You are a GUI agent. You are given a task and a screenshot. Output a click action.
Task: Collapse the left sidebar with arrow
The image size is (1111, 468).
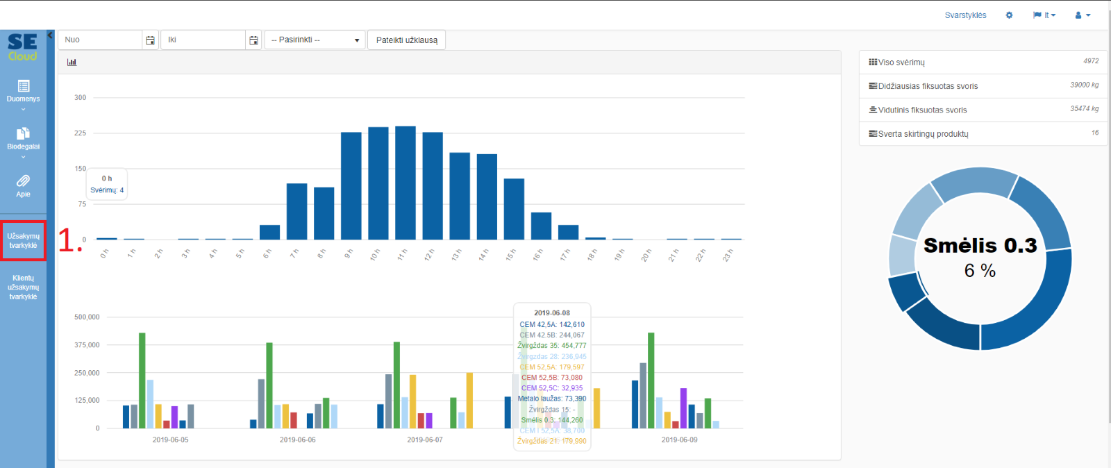coord(50,35)
